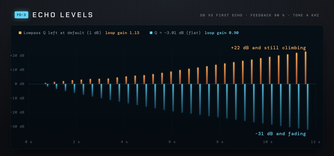334x156 pixels.
Task: Click annotation '+22 dB and still climbing'
Action: 269,48
